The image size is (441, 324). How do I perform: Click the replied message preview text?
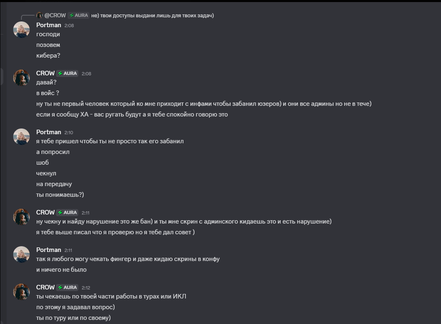[152, 16]
